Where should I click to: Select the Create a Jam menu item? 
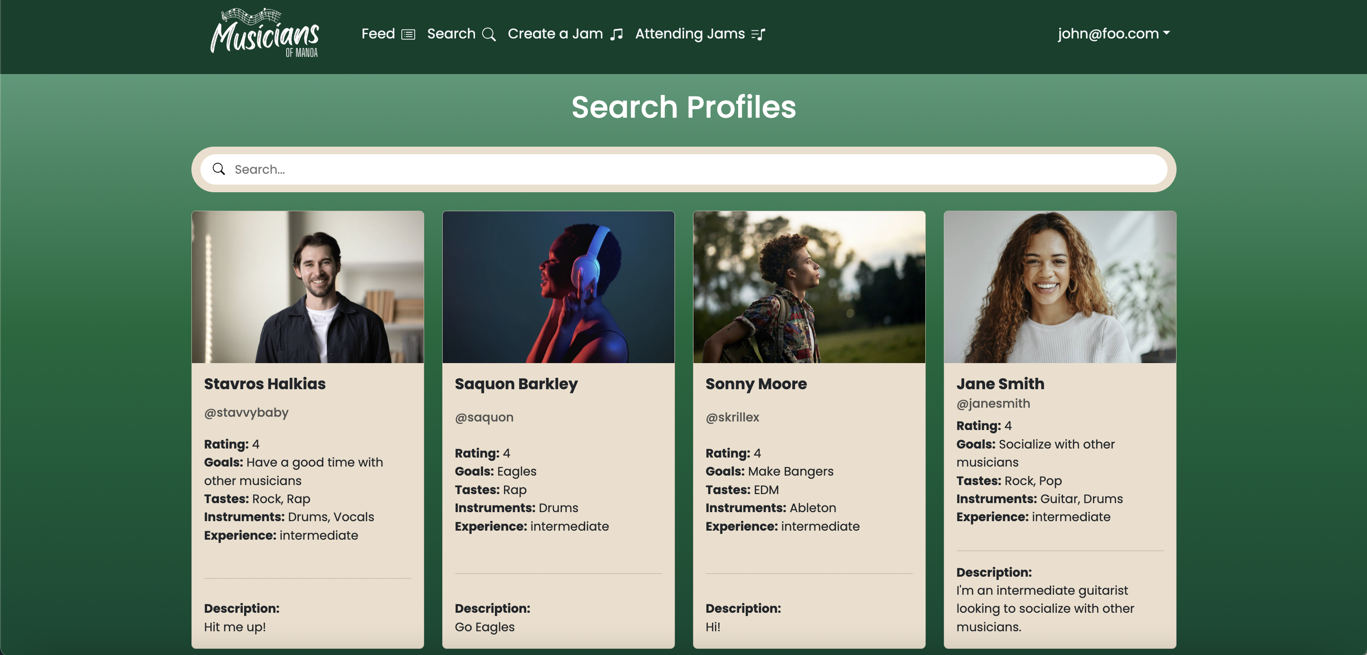coord(566,33)
